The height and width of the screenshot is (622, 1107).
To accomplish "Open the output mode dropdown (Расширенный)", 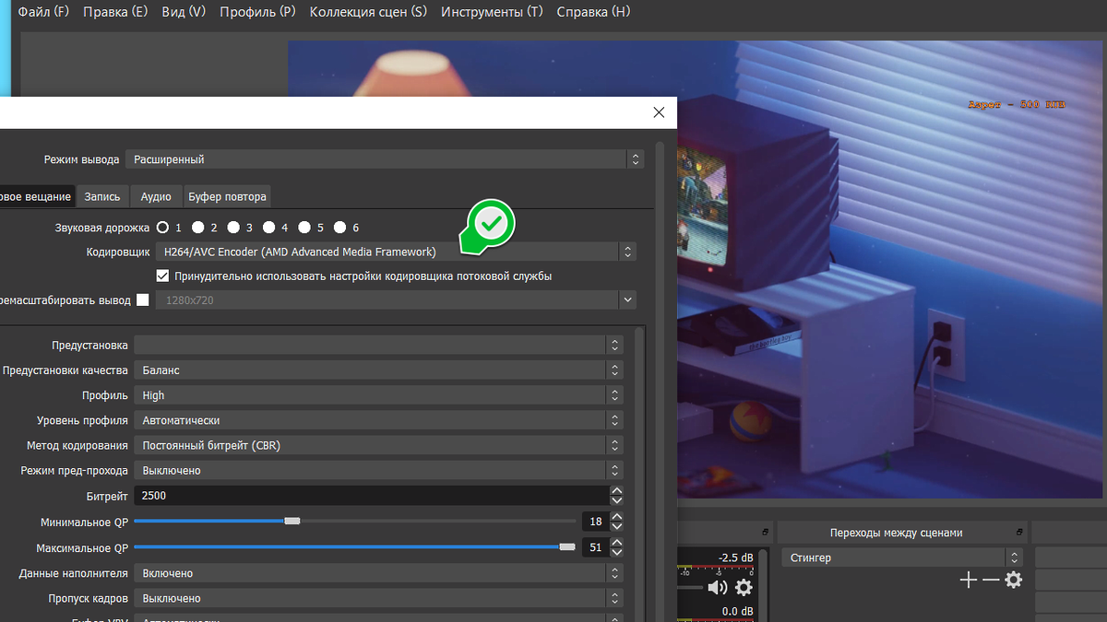I will [x=385, y=159].
